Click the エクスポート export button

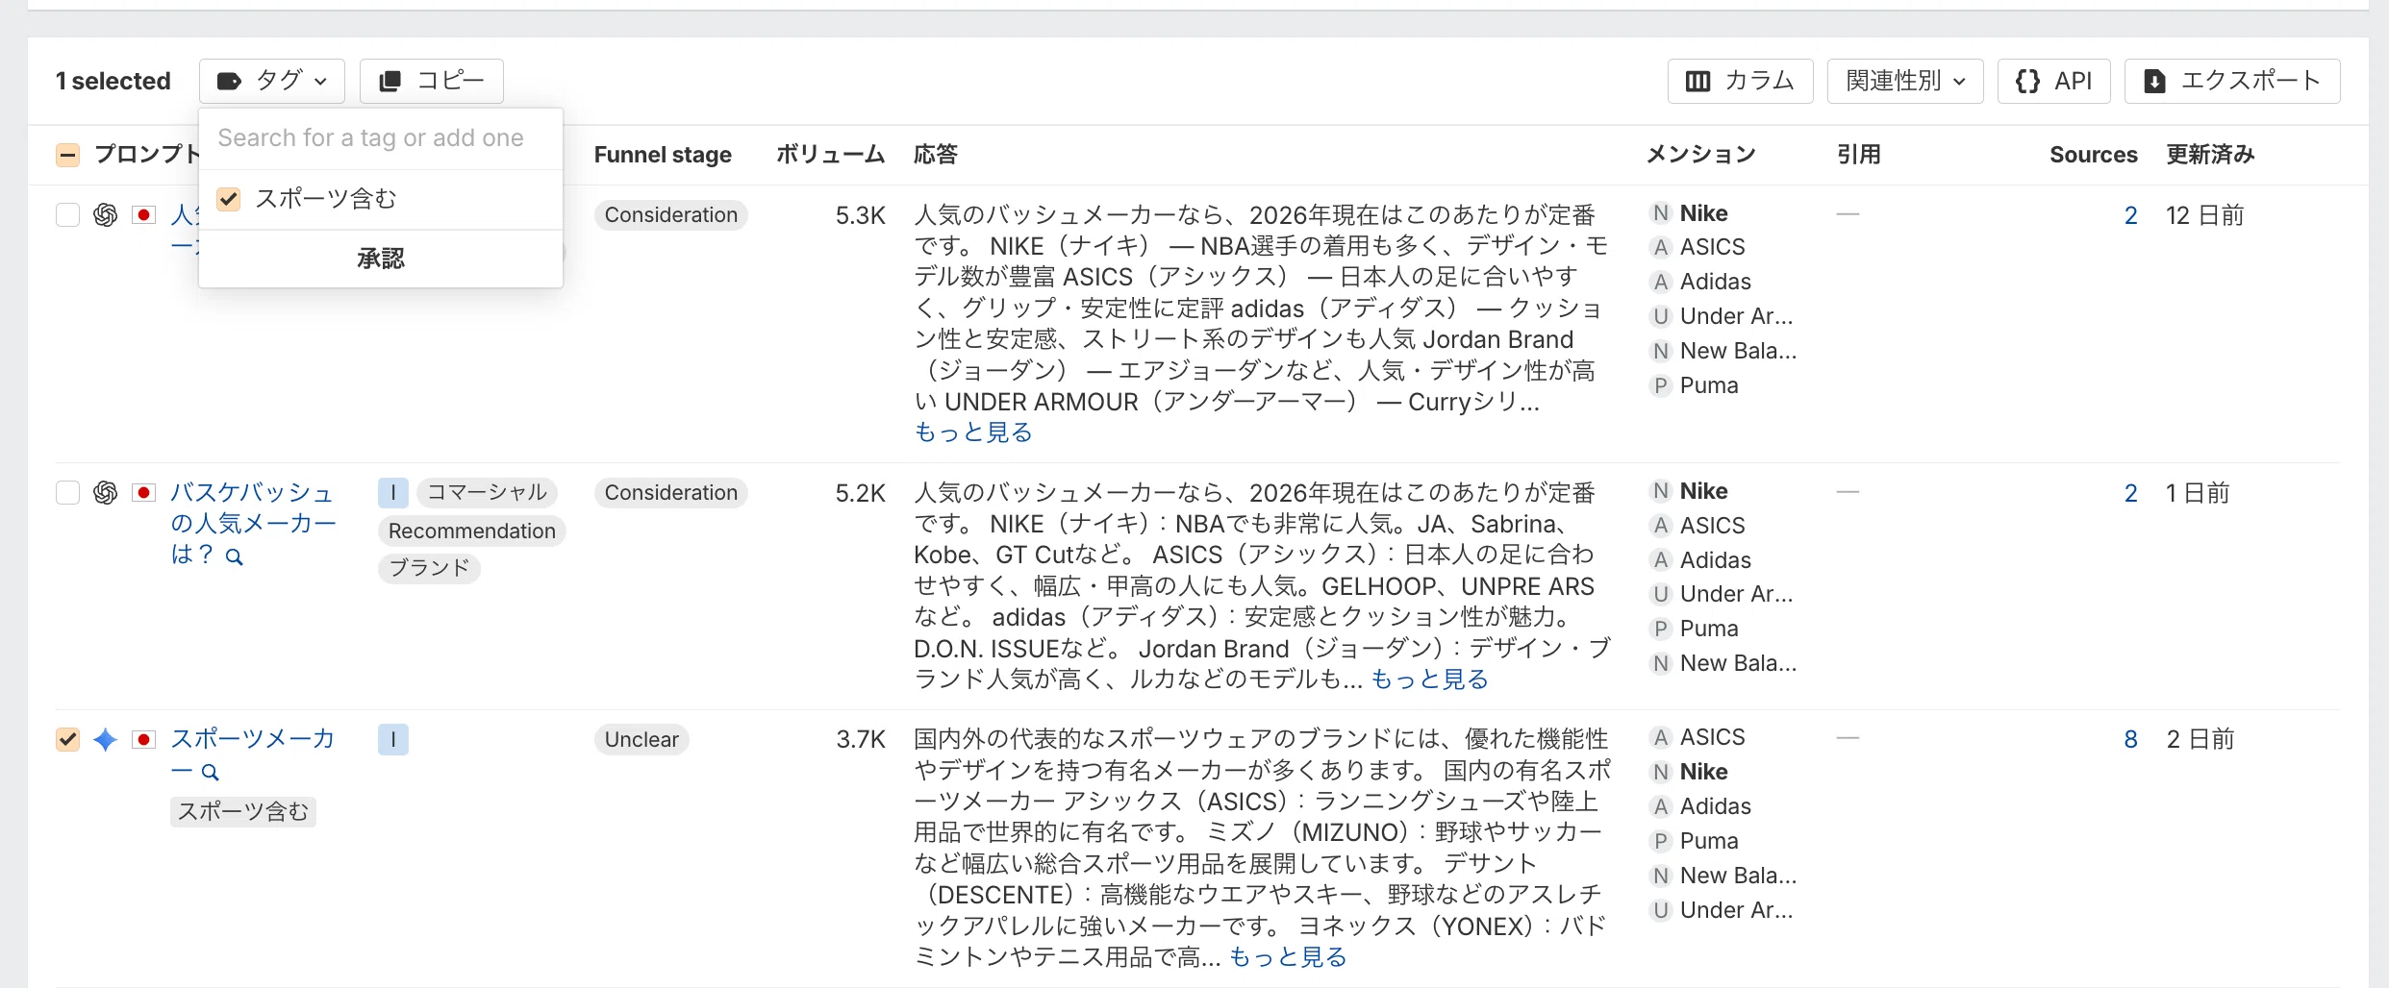coord(2232,81)
